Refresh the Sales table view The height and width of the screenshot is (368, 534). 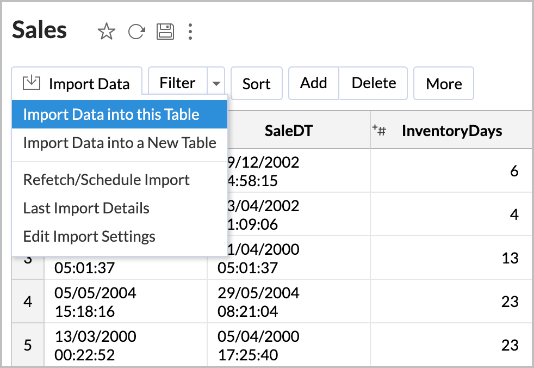tap(136, 32)
